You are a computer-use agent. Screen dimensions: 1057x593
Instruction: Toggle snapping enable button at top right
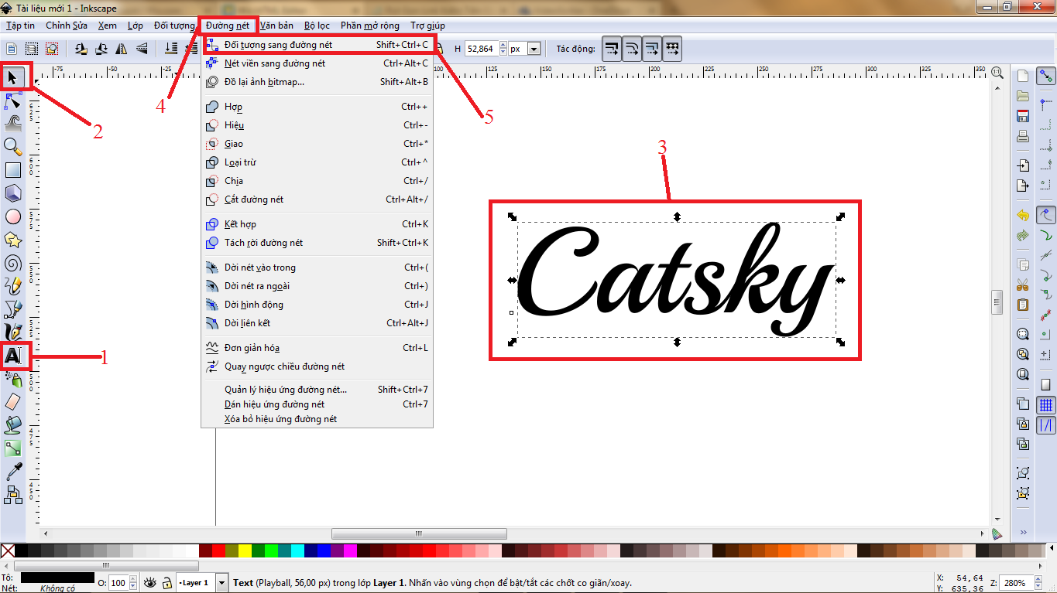click(1046, 76)
